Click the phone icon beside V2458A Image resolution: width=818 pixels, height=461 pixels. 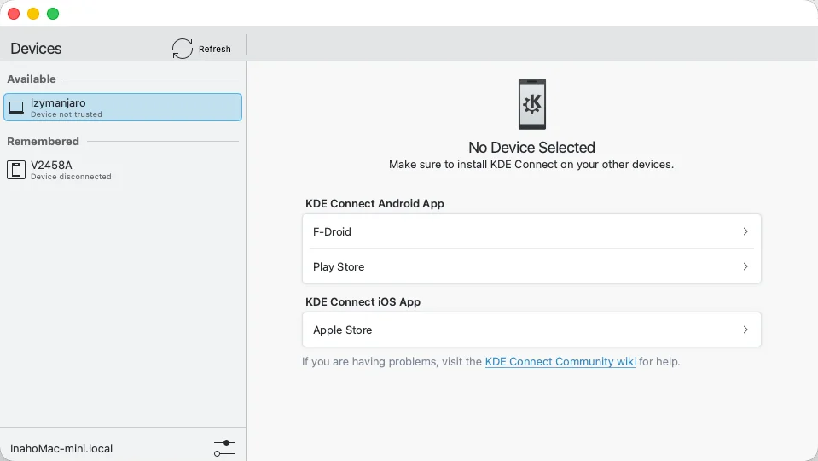click(x=16, y=170)
